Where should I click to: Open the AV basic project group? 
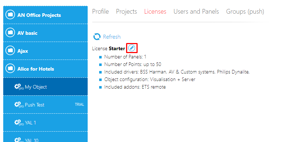pyautogui.click(x=45, y=33)
